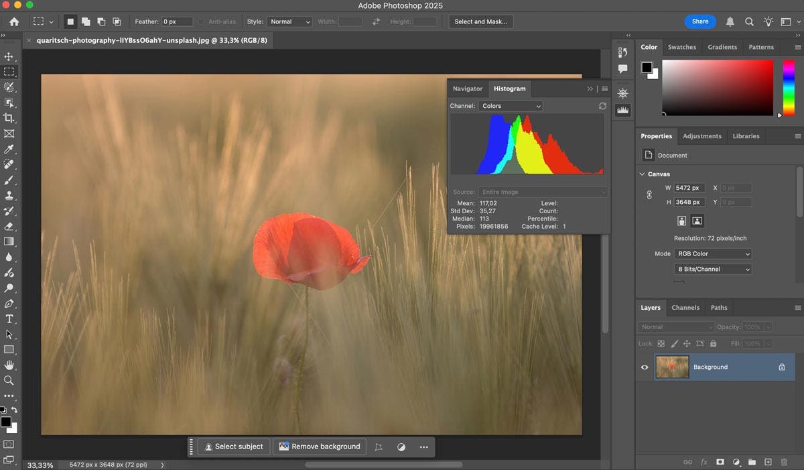Select the Type tool
The image size is (804, 470).
click(x=9, y=319)
